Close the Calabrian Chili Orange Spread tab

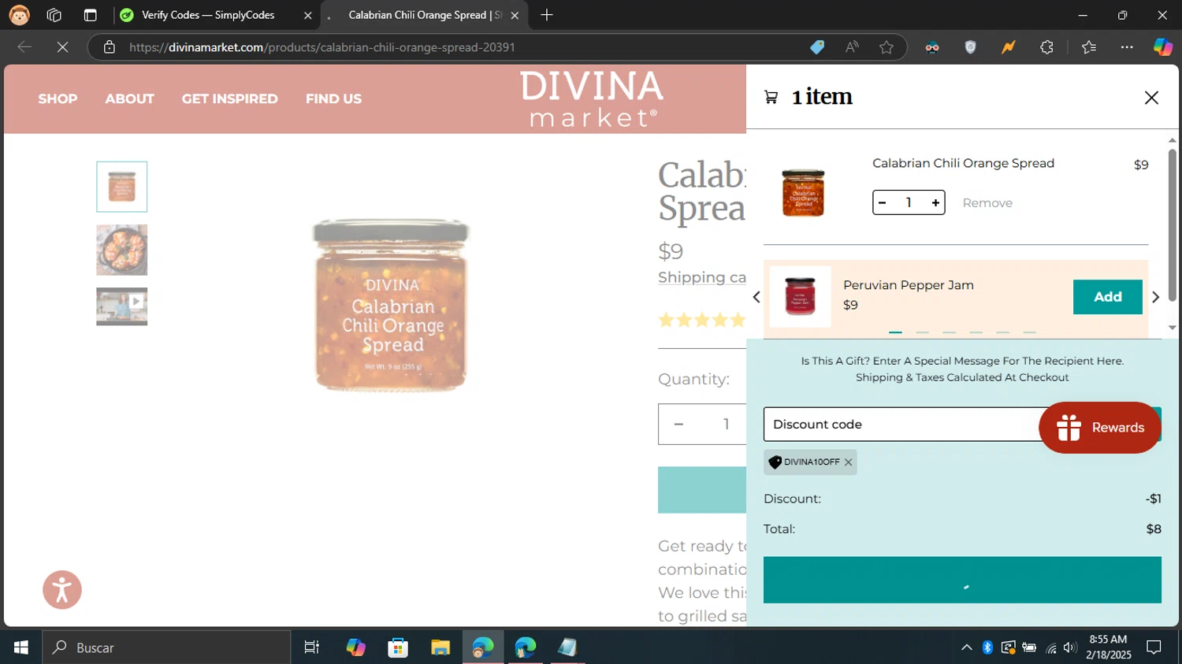515,15
